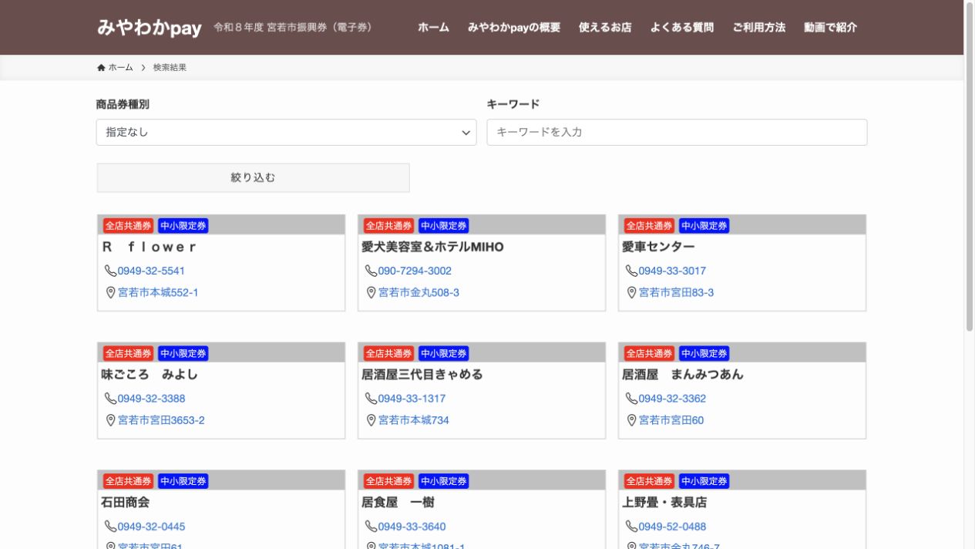Click the みやわかpay site logo
The image size is (975, 549).
coord(150,28)
